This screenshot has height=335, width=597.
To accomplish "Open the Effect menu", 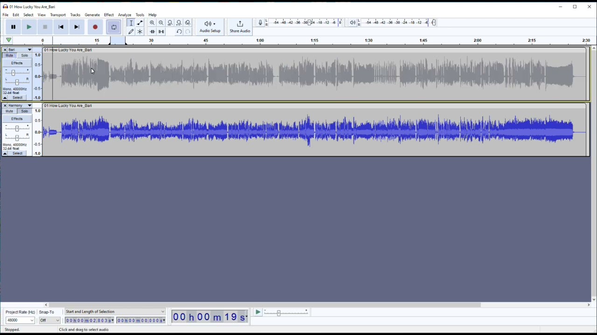I will [109, 15].
